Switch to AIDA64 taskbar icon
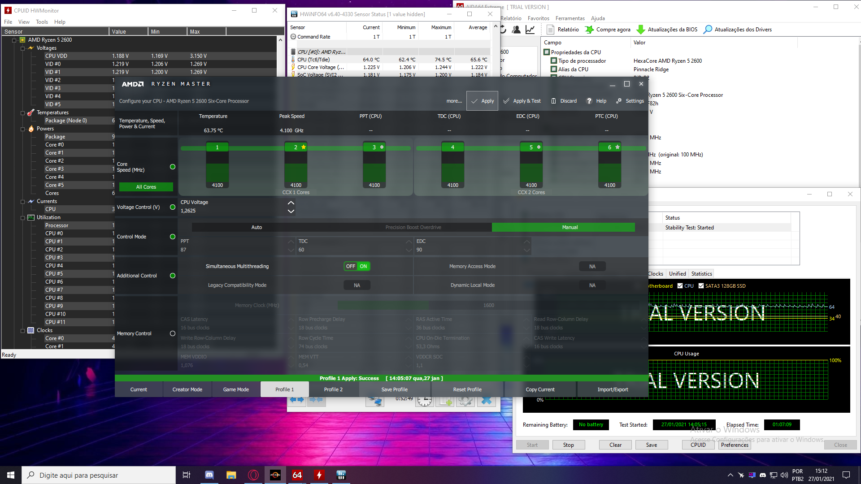861x484 pixels. pyautogui.click(x=297, y=475)
